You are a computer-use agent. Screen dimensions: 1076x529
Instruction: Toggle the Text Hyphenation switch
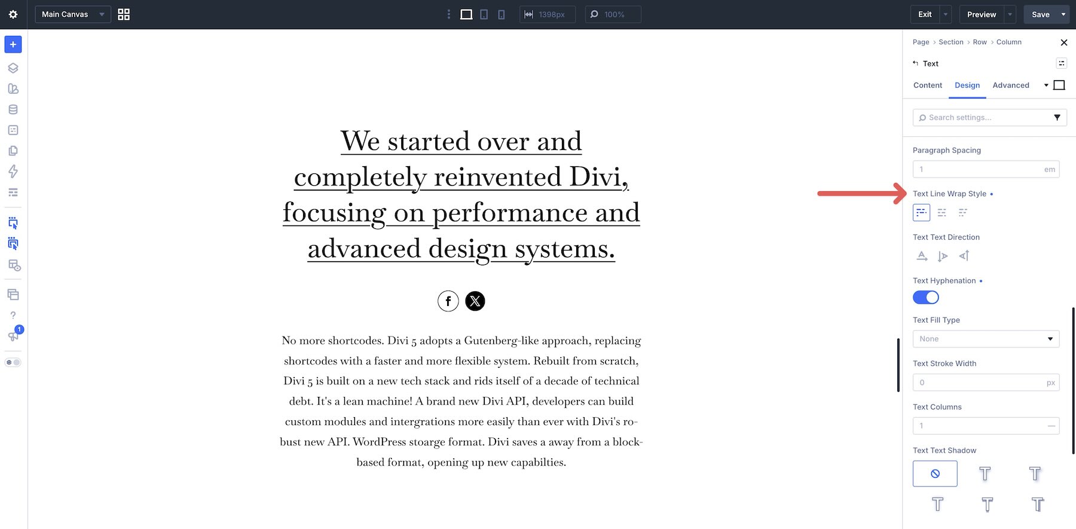(x=925, y=297)
